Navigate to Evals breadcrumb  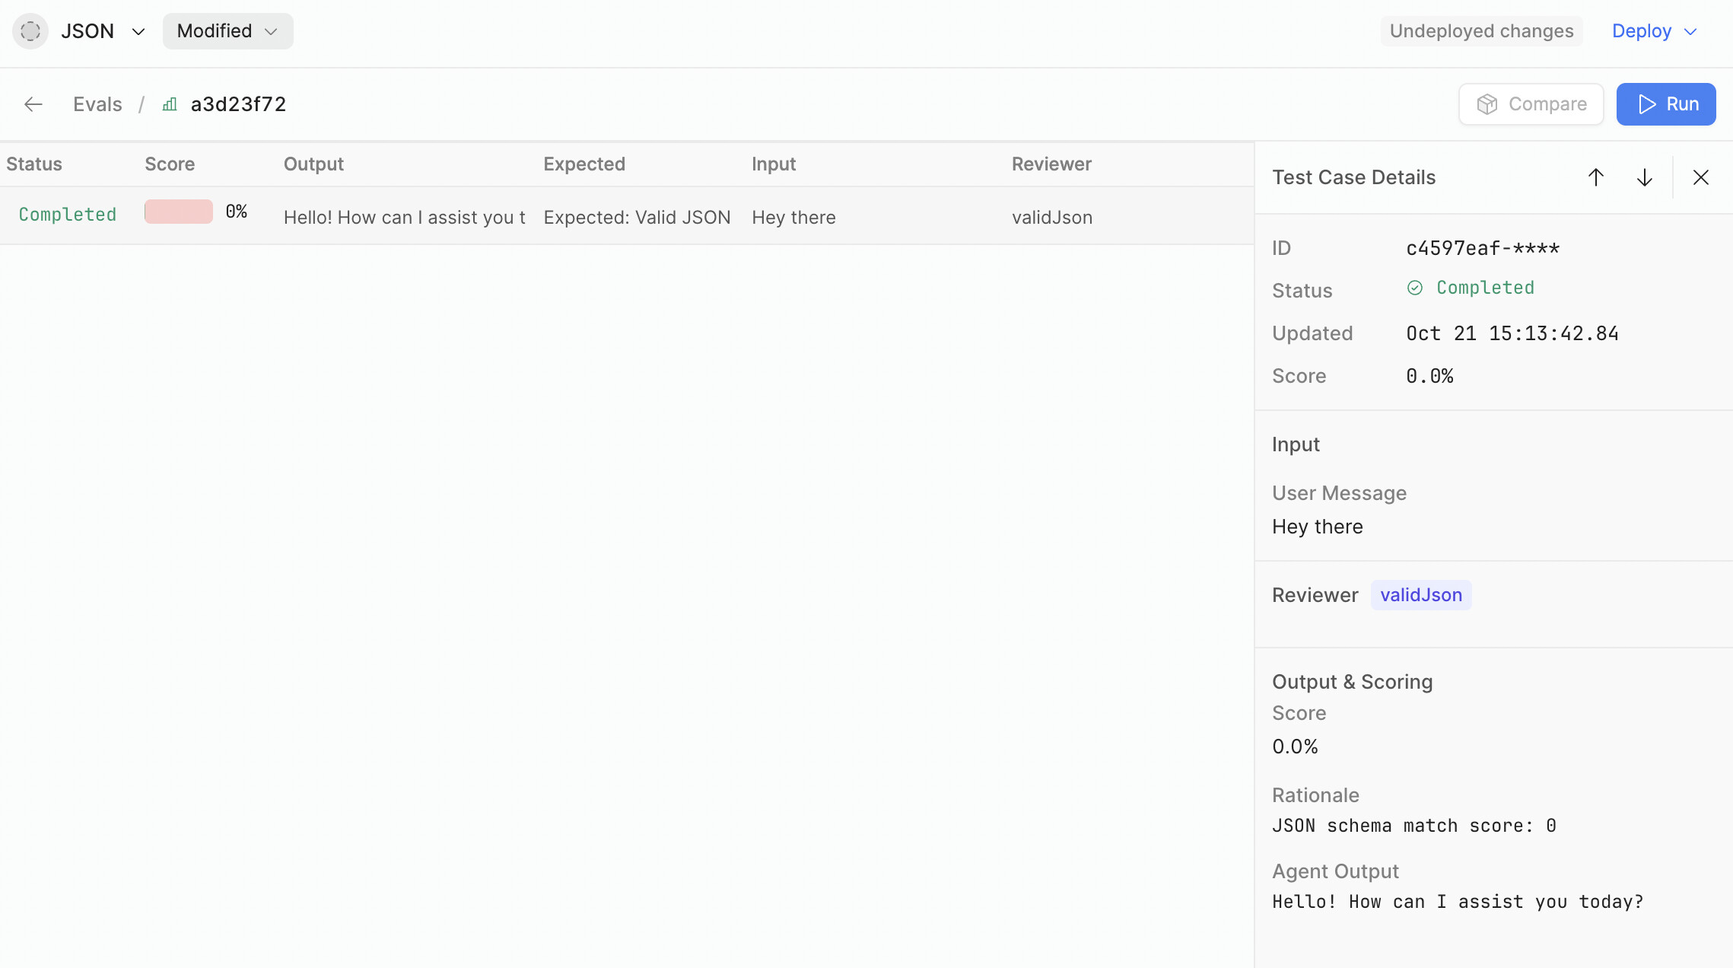(x=97, y=104)
